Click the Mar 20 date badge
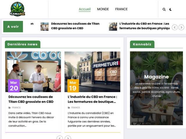186x139 pixels. coord(14,86)
